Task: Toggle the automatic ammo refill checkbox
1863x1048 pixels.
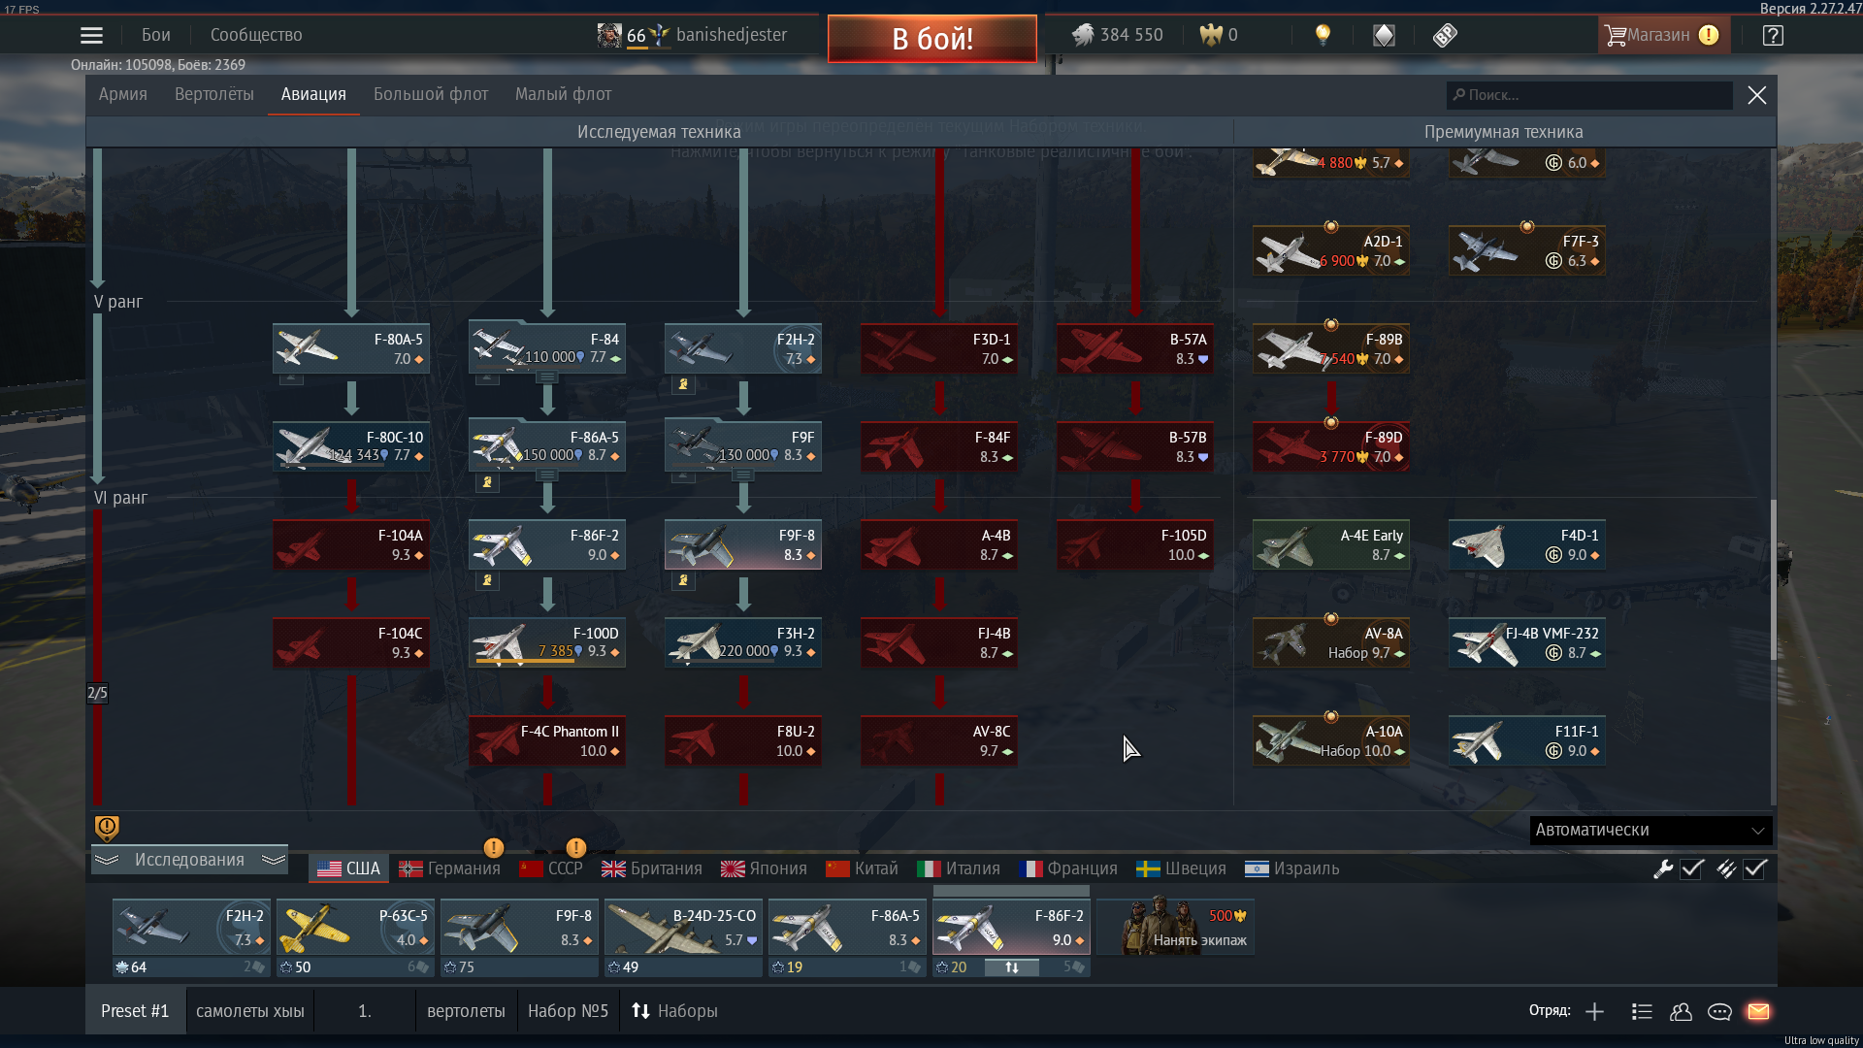Action: [x=1755, y=869]
